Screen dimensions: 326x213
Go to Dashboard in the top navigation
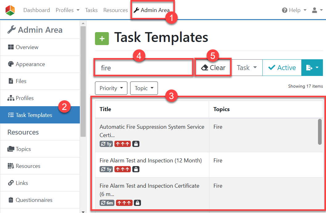[x=36, y=10]
